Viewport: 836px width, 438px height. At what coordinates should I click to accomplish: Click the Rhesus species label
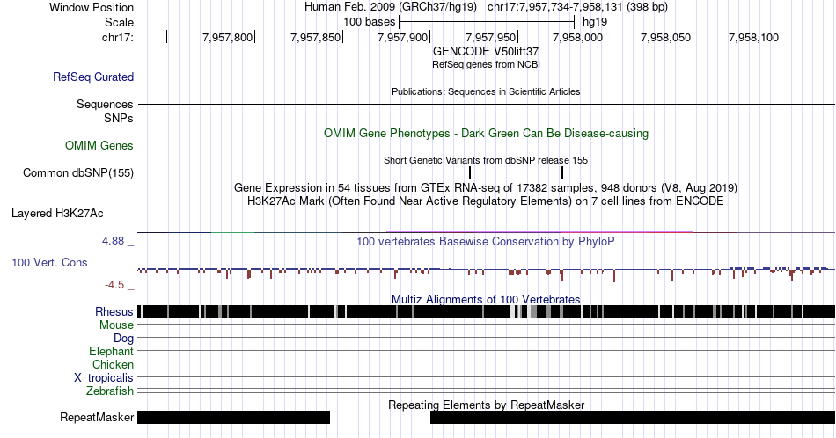tap(114, 311)
